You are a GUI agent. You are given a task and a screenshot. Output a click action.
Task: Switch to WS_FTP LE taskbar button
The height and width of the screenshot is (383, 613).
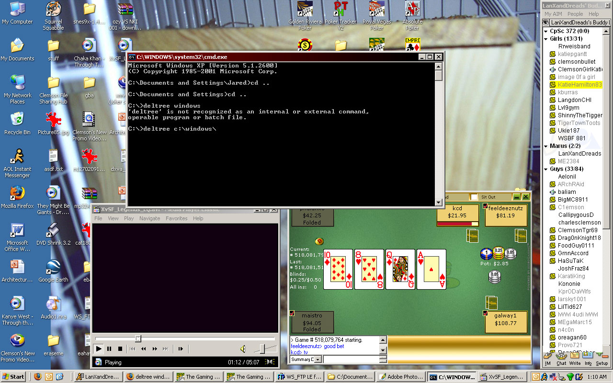tap(300, 377)
